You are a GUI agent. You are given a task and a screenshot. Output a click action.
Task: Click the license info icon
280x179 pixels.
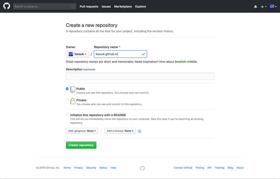[x=139, y=131]
